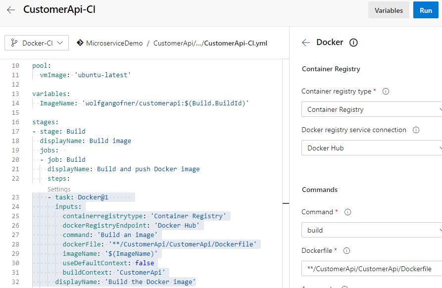Open the Command dropdown showing build
This screenshot has width=442, height=288.
click(371, 230)
